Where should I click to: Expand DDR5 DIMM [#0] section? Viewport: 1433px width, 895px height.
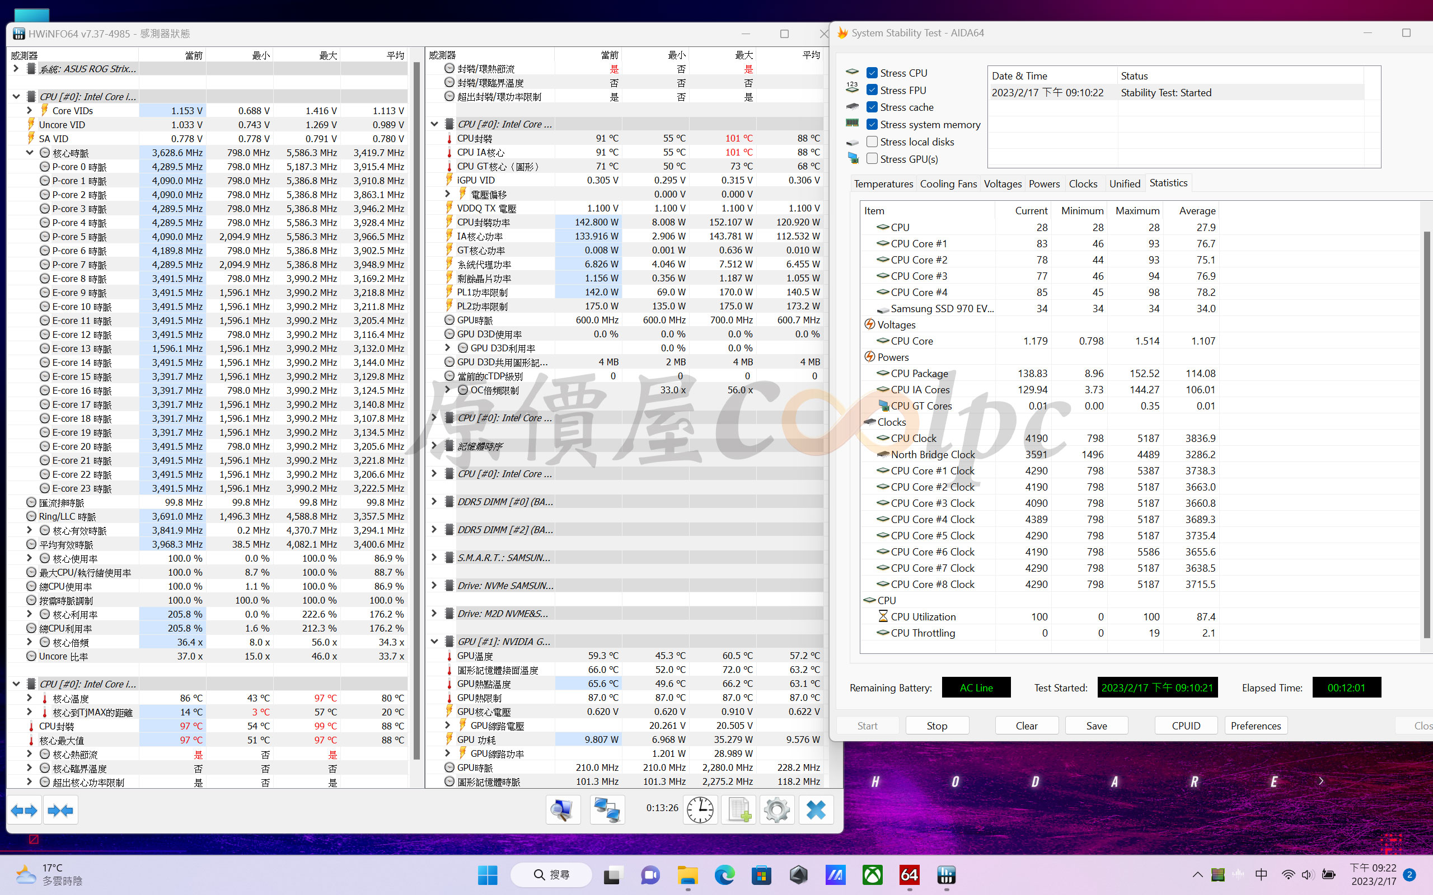434,501
